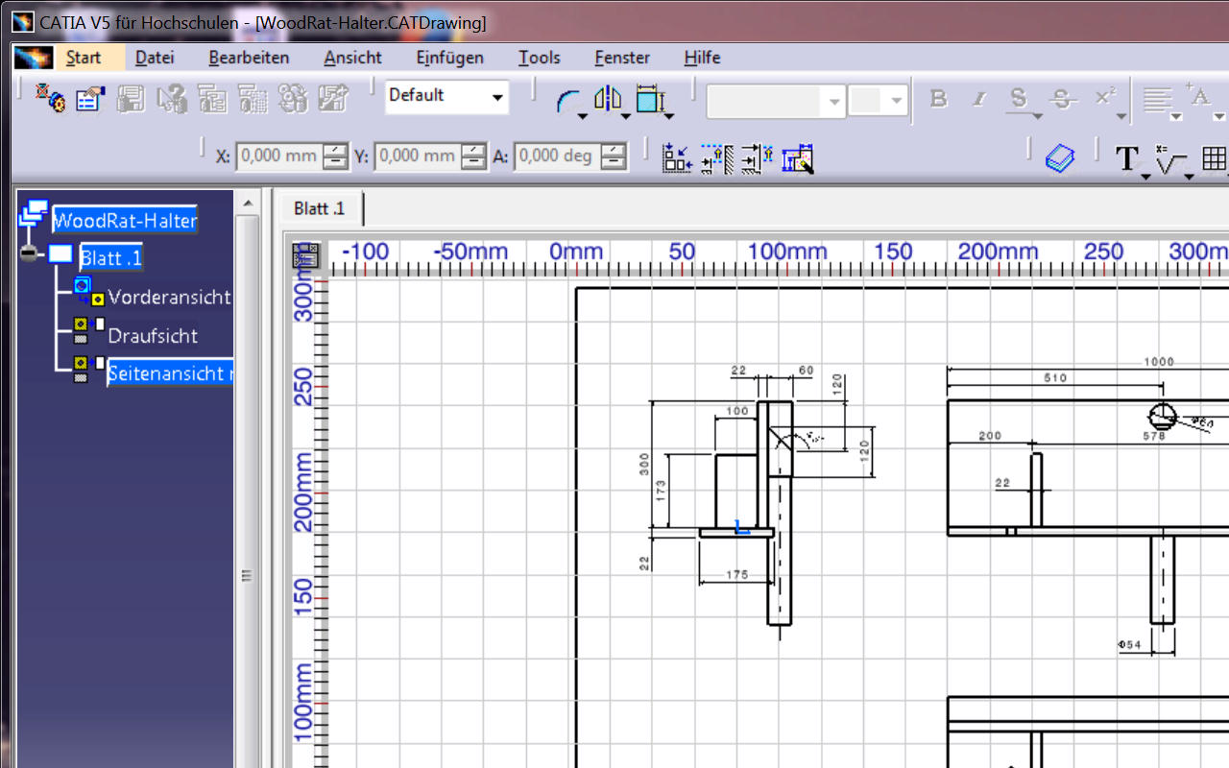This screenshot has width=1229, height=768.
Task: Select the corner fillet tool
Action: 568,99
